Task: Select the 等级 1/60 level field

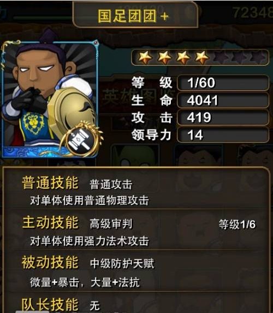Action: tap(223, 82)
